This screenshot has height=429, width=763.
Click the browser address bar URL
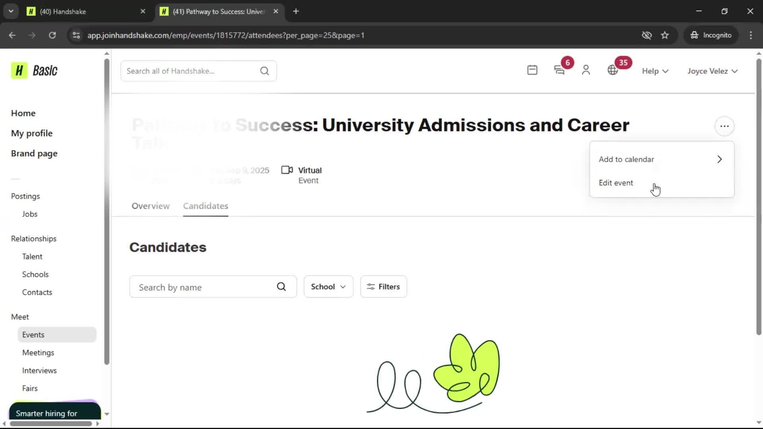tap(226, 35)
